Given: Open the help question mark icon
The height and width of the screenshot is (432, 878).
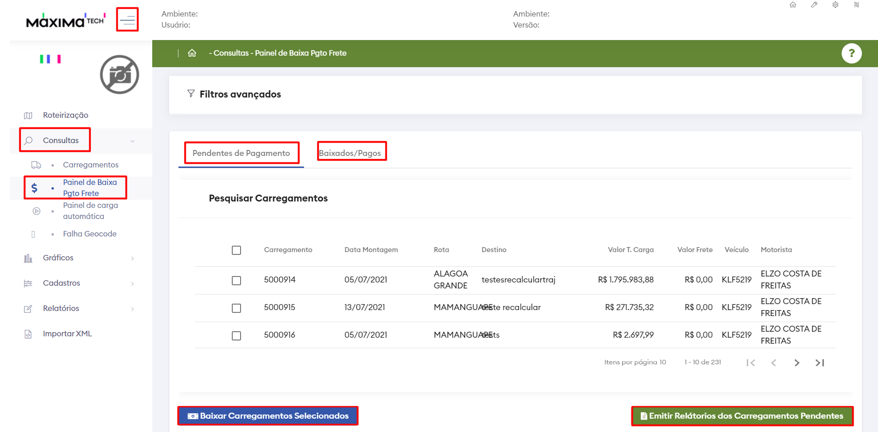Looking at the screenshot, I should point(851,53).
